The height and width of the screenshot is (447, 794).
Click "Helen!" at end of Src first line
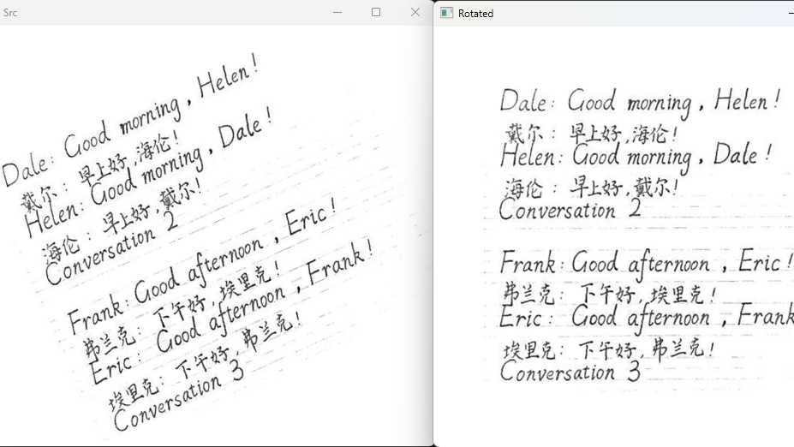(x=229, y=76)
